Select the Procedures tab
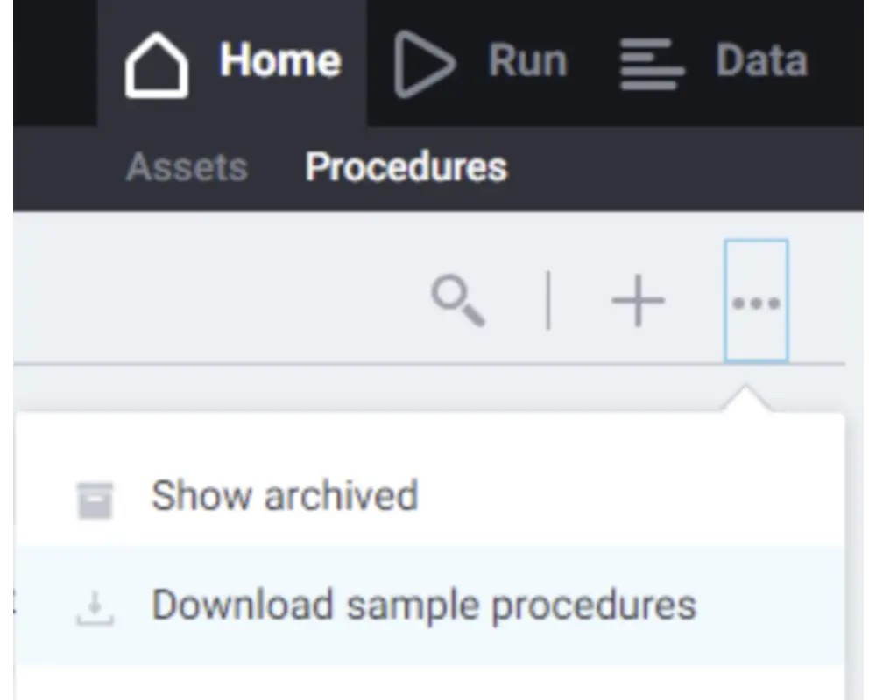This screenshot has width=876, height=700. (406, 167)
